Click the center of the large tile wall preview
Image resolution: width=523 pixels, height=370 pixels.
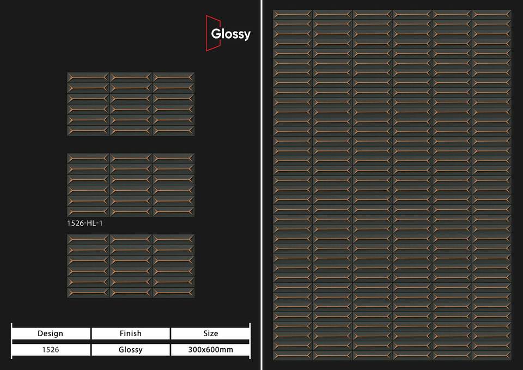pos(392,185)
